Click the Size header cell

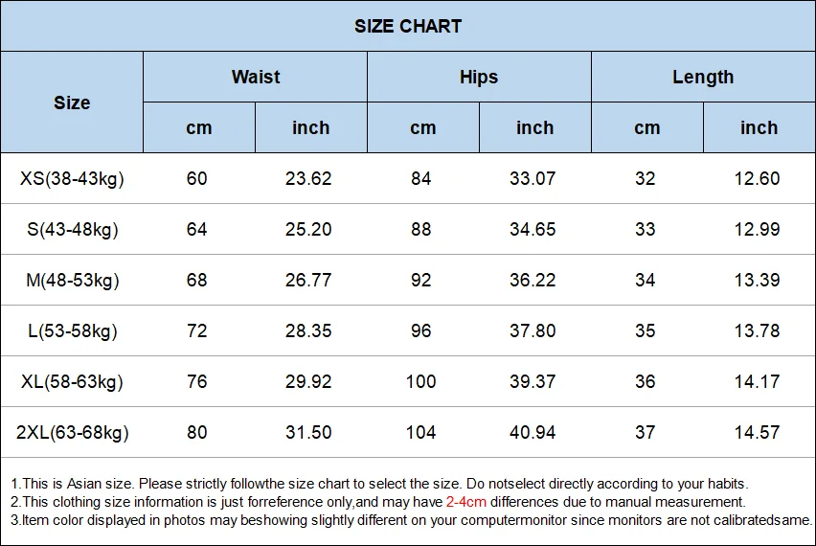pyautogui.click(x=72, y=102)
